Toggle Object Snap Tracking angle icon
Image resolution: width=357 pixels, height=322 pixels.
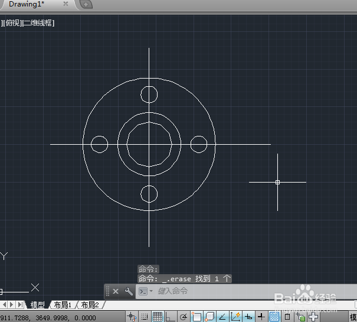coord(222,317)
